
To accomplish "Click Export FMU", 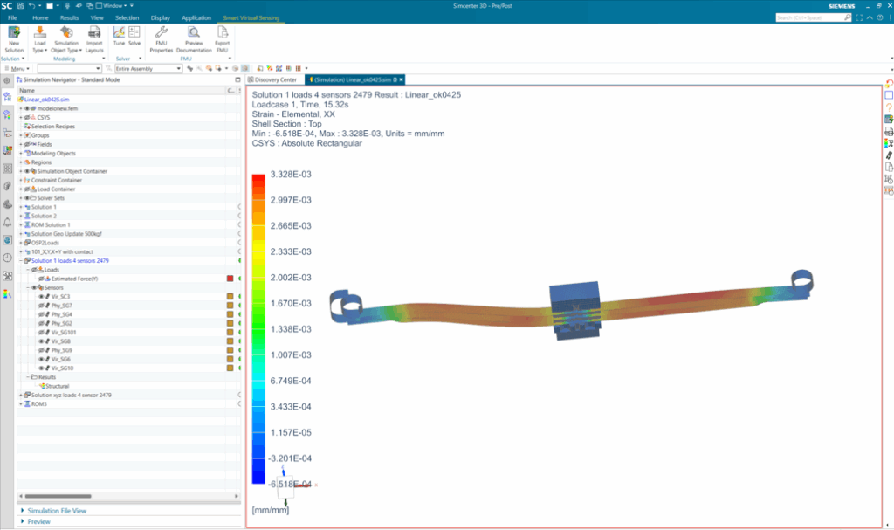I will (x=222, y=38).
